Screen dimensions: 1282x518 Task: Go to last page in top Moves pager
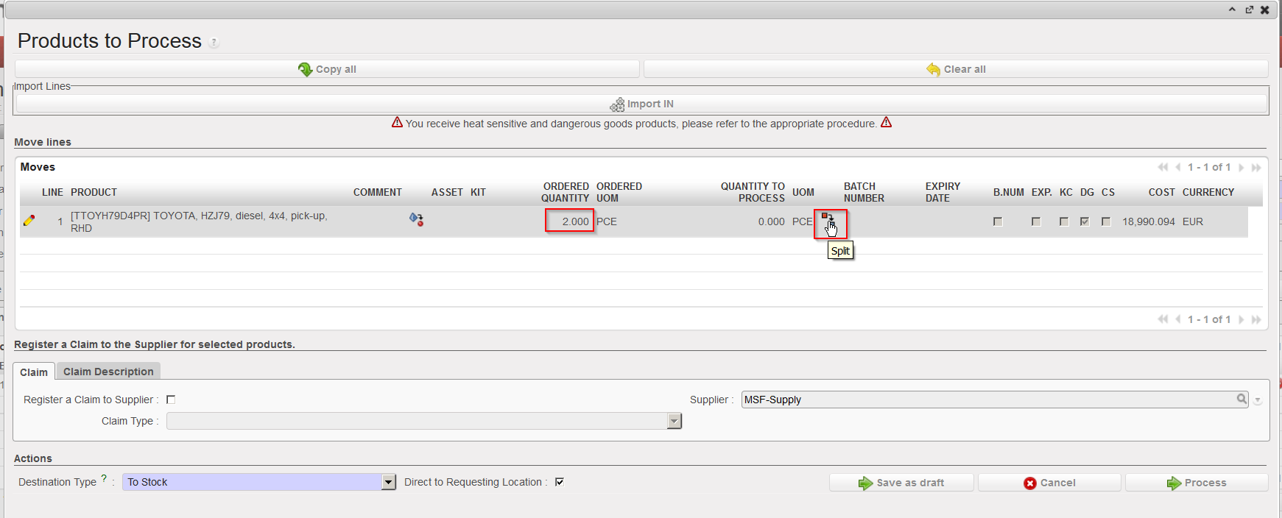[x=1256, y=168]
